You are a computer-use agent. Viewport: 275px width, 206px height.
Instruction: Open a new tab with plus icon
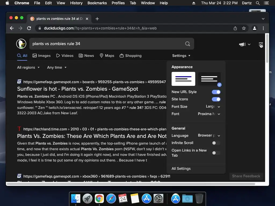click(x=97, y=19)
